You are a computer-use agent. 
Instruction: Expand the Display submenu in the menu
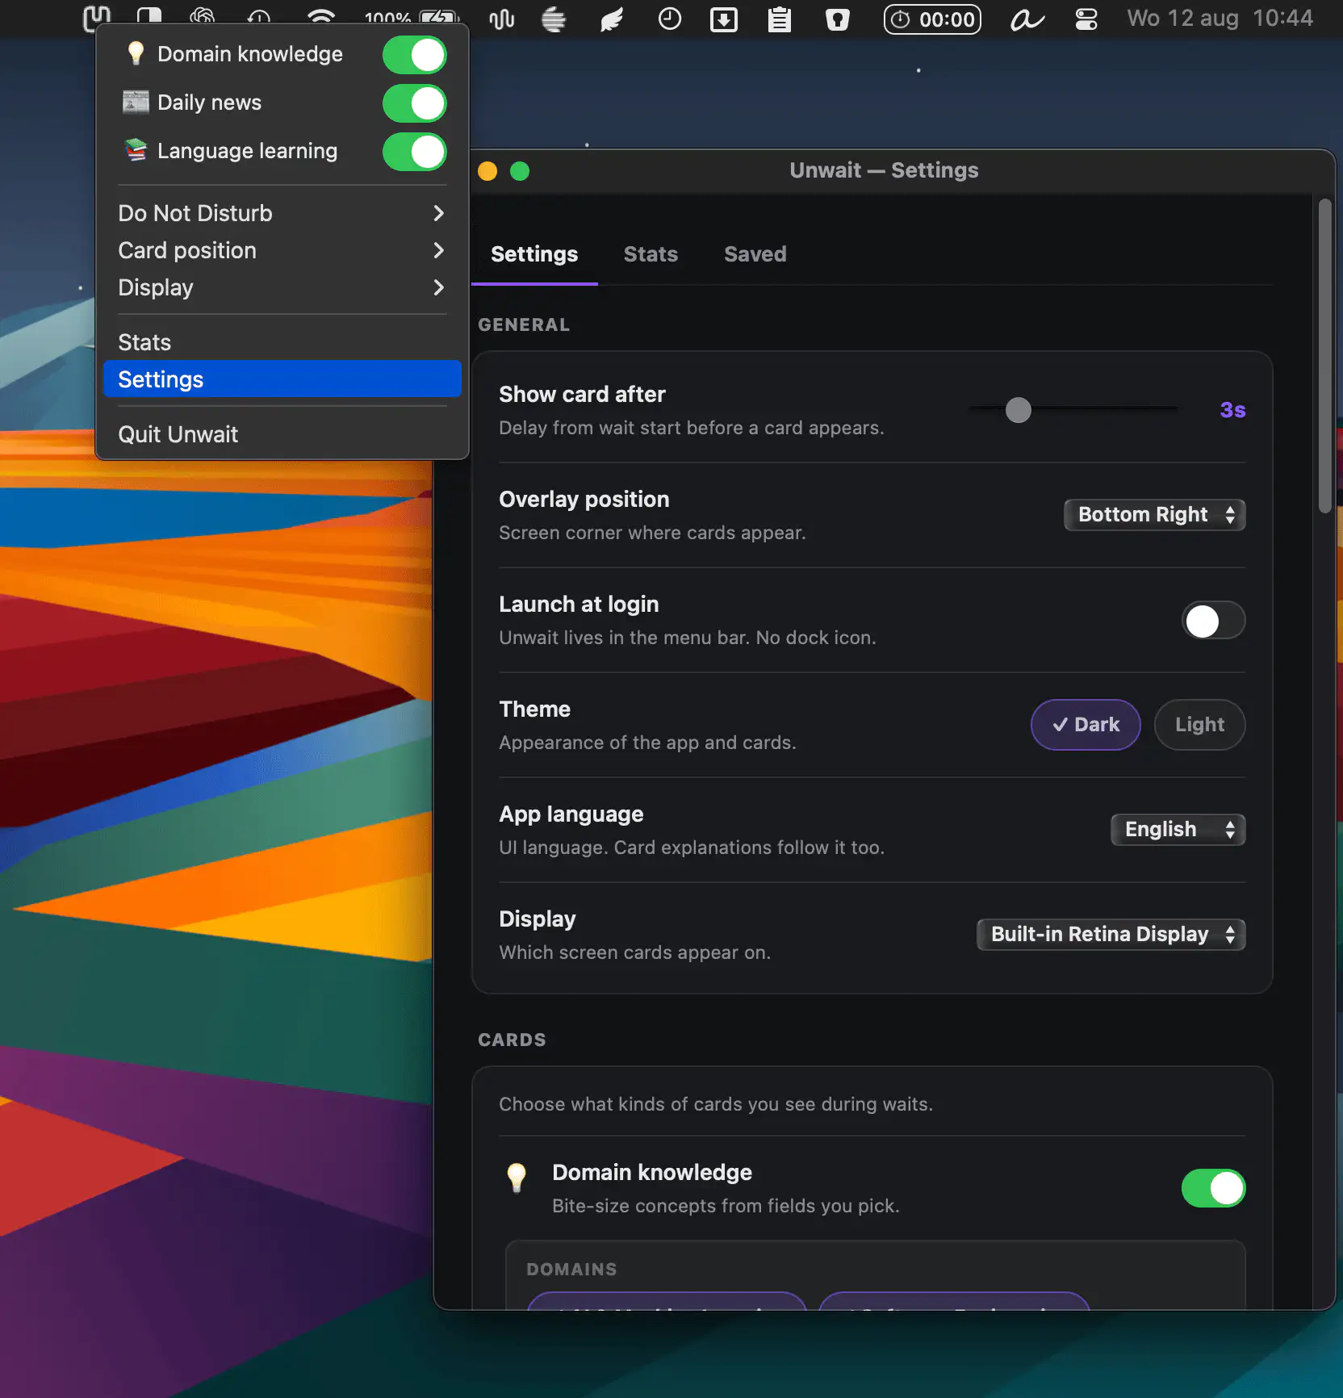pos(282,287)
